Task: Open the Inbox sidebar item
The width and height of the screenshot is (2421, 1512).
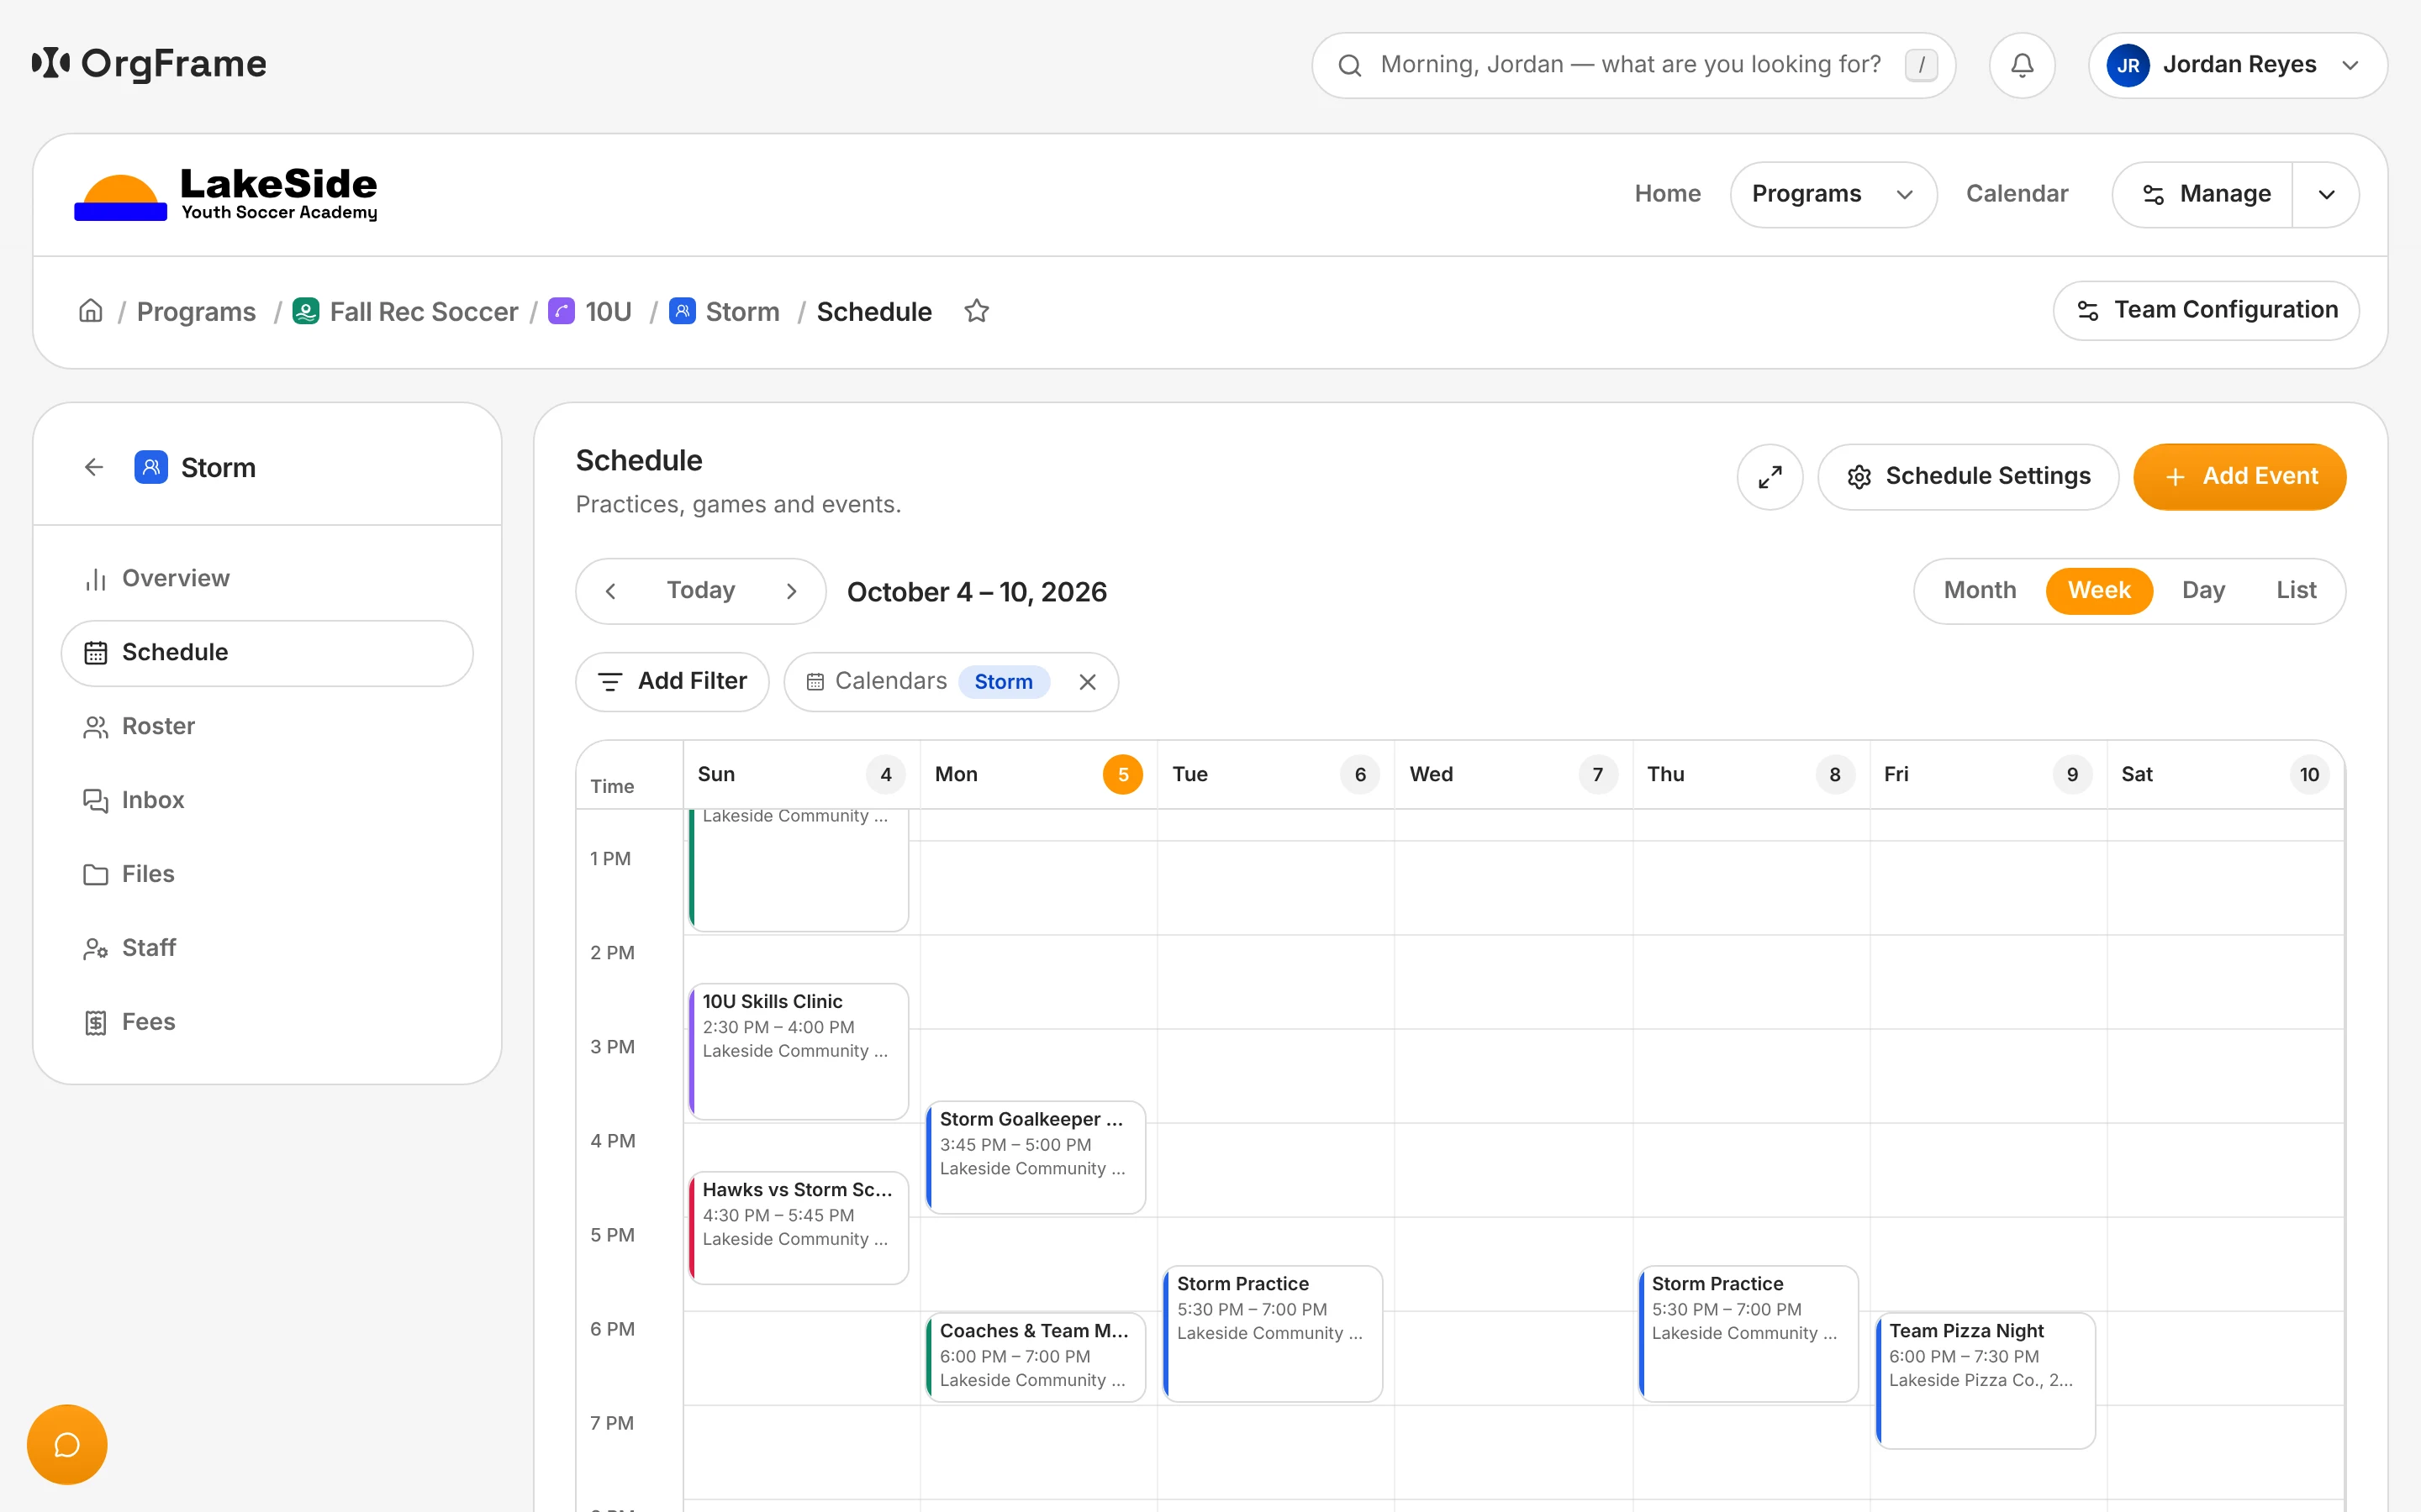Action: pyautogui.click(x=267, y=800)
